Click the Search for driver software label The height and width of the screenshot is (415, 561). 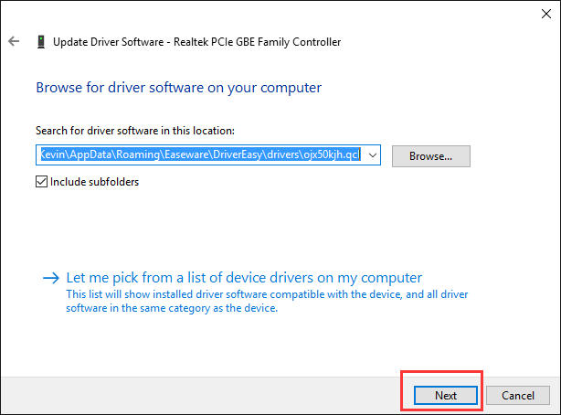click(x=135, y=131)
